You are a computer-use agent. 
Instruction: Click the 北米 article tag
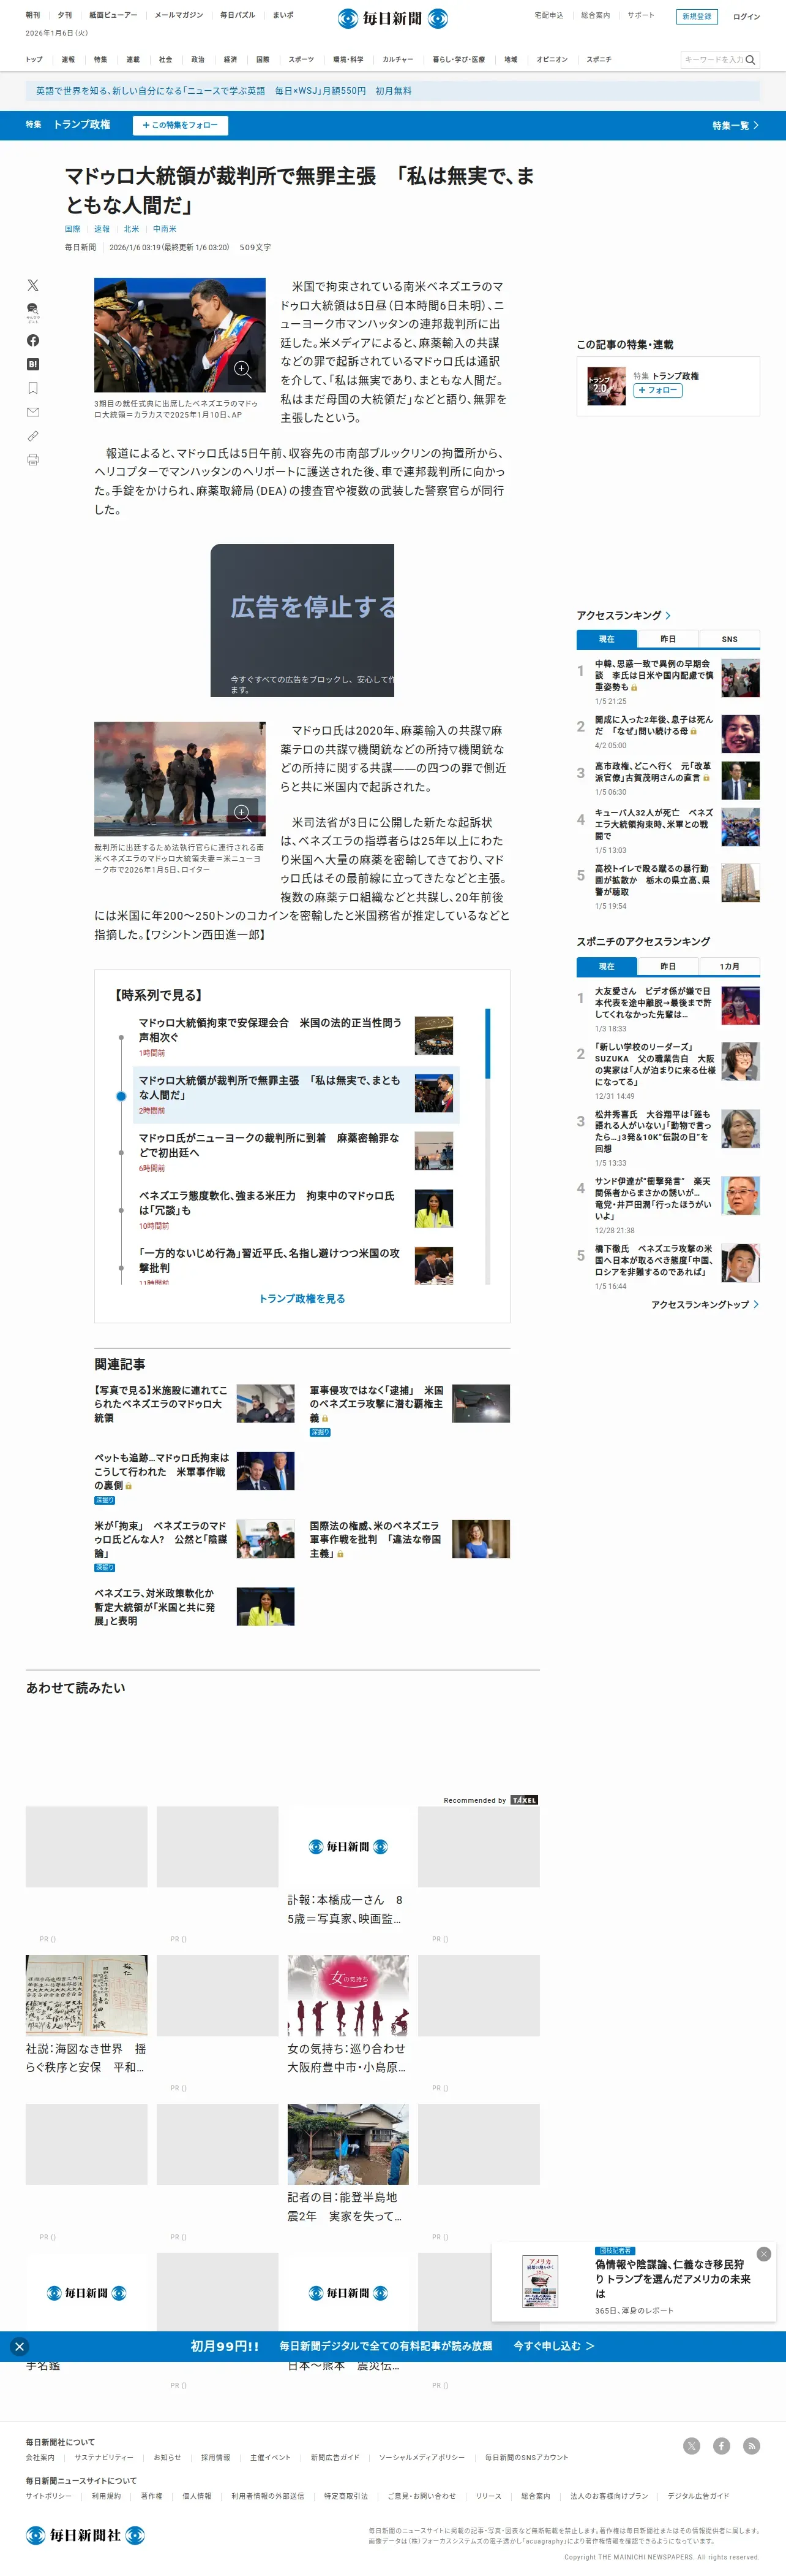click(131, 229)
